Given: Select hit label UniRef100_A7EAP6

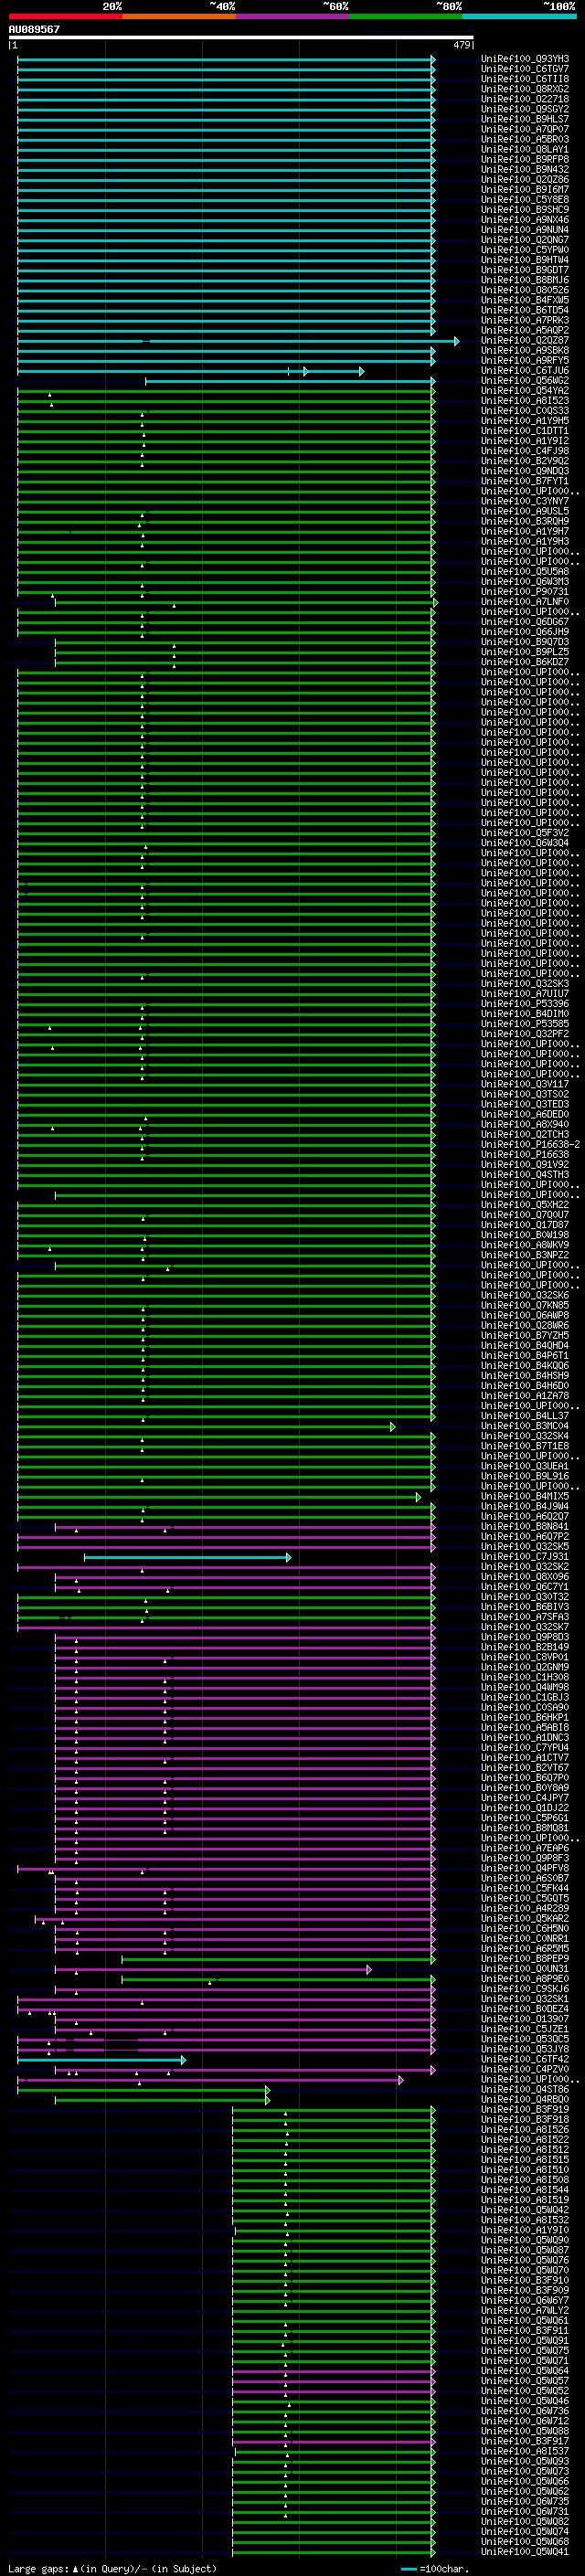Looking at the screenshot, I should click(x=525, y=1848).
